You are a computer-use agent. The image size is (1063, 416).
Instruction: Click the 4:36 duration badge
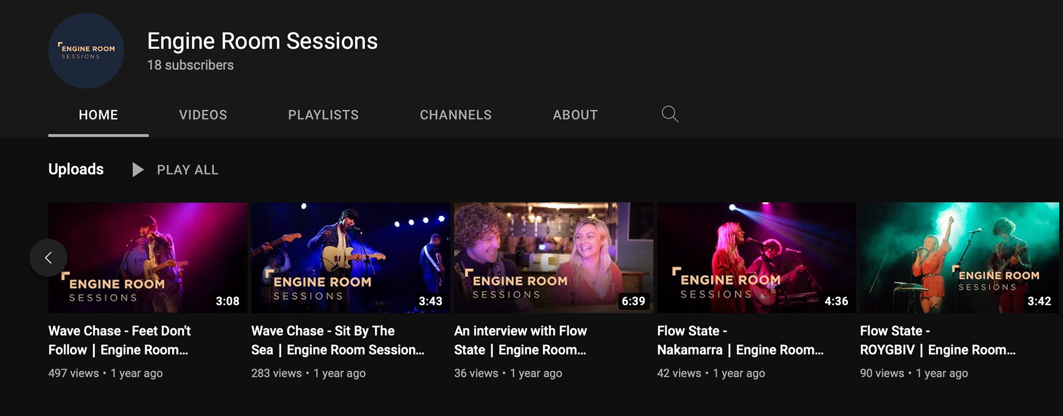tap(837, 301)
